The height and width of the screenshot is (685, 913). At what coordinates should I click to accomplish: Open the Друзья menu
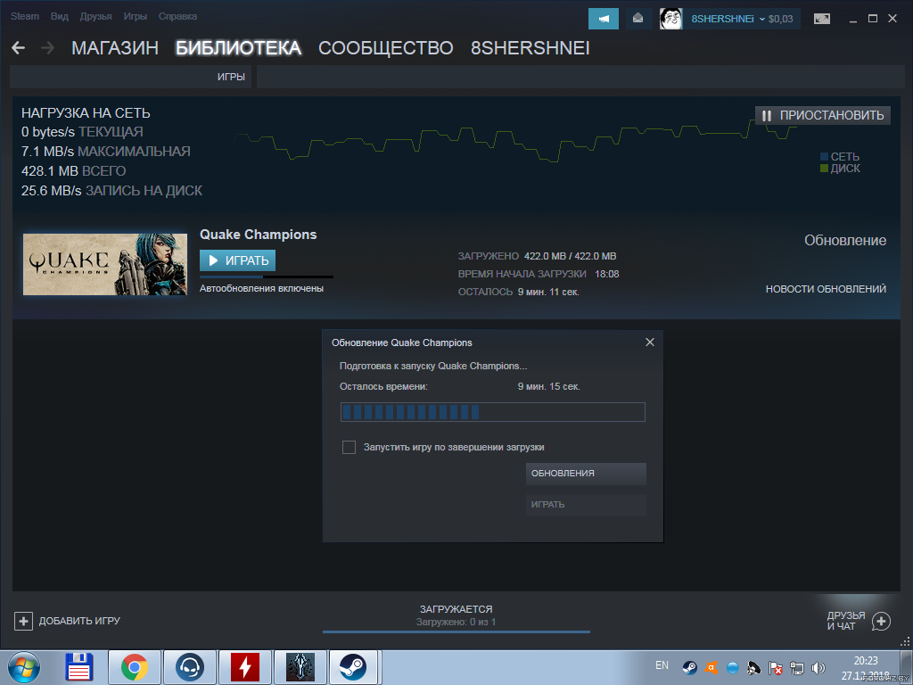pyautogui.click(x=96, y=16)
